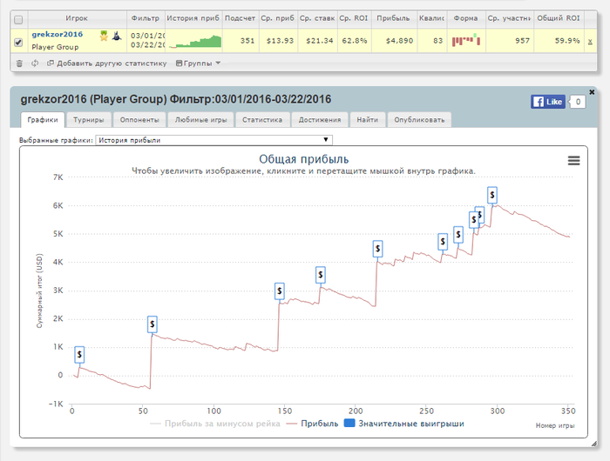
Task: Remove the grekzor2016 row with x link
Action: (x=590, y=42)
